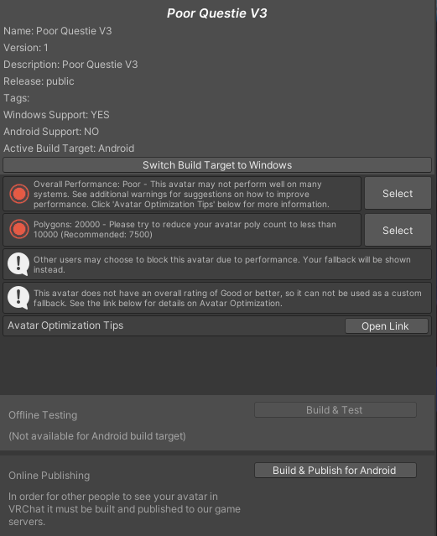Screen dimensions: 437x536
Task: Click the Overall Performance Poor message text
Action: click(181, 194)
